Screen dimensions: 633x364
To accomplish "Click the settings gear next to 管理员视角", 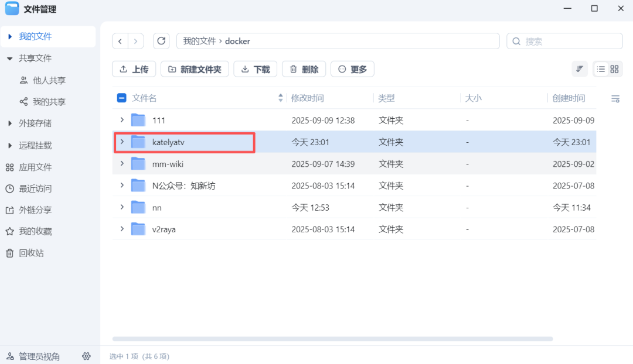I will [86, 356].
